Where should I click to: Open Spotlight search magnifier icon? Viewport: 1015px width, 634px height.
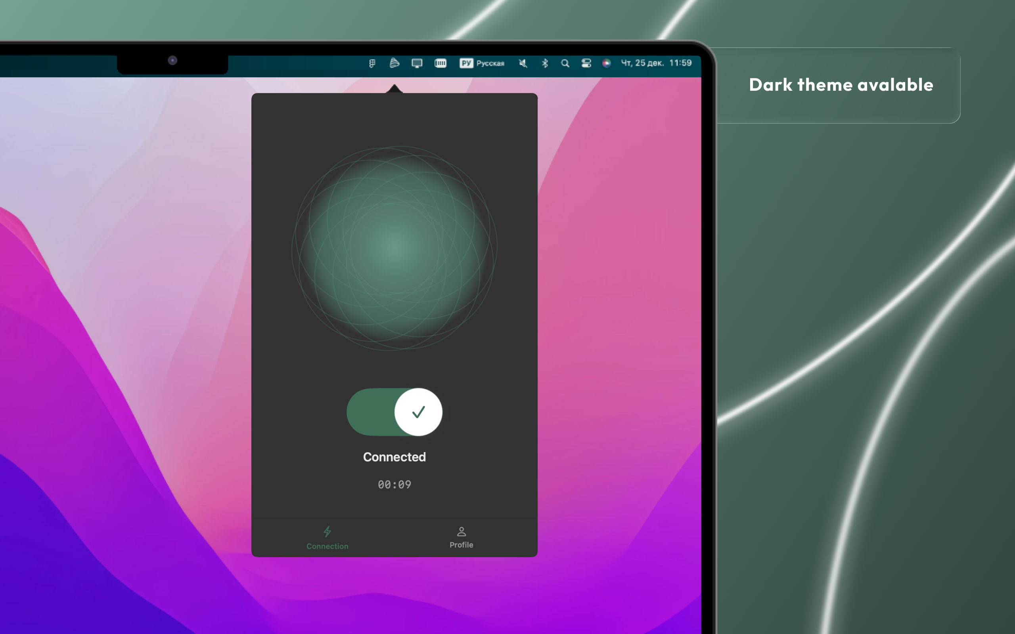coord(565,63)
